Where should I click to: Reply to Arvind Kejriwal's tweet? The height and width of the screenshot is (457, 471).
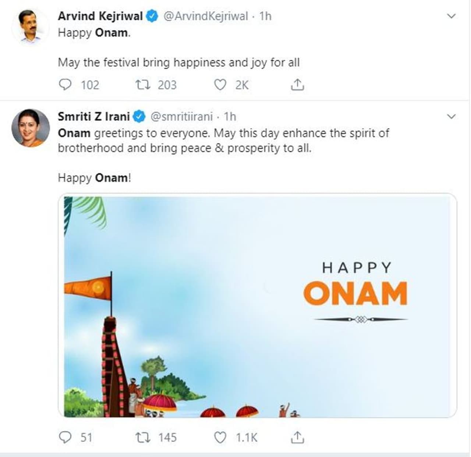pos(65,85)
